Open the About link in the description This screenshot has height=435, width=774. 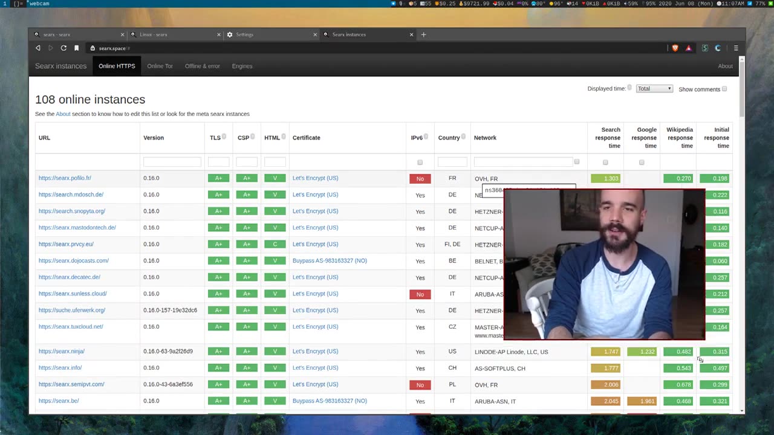click(63, 114)
